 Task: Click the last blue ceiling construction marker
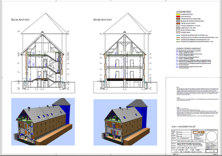[x=177, y=67]
